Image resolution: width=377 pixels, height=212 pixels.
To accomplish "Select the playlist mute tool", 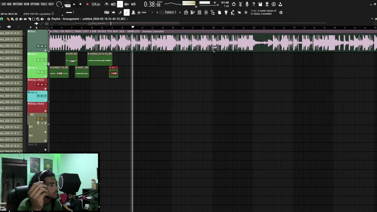I will pyautogui.click(x=21, y=19).
